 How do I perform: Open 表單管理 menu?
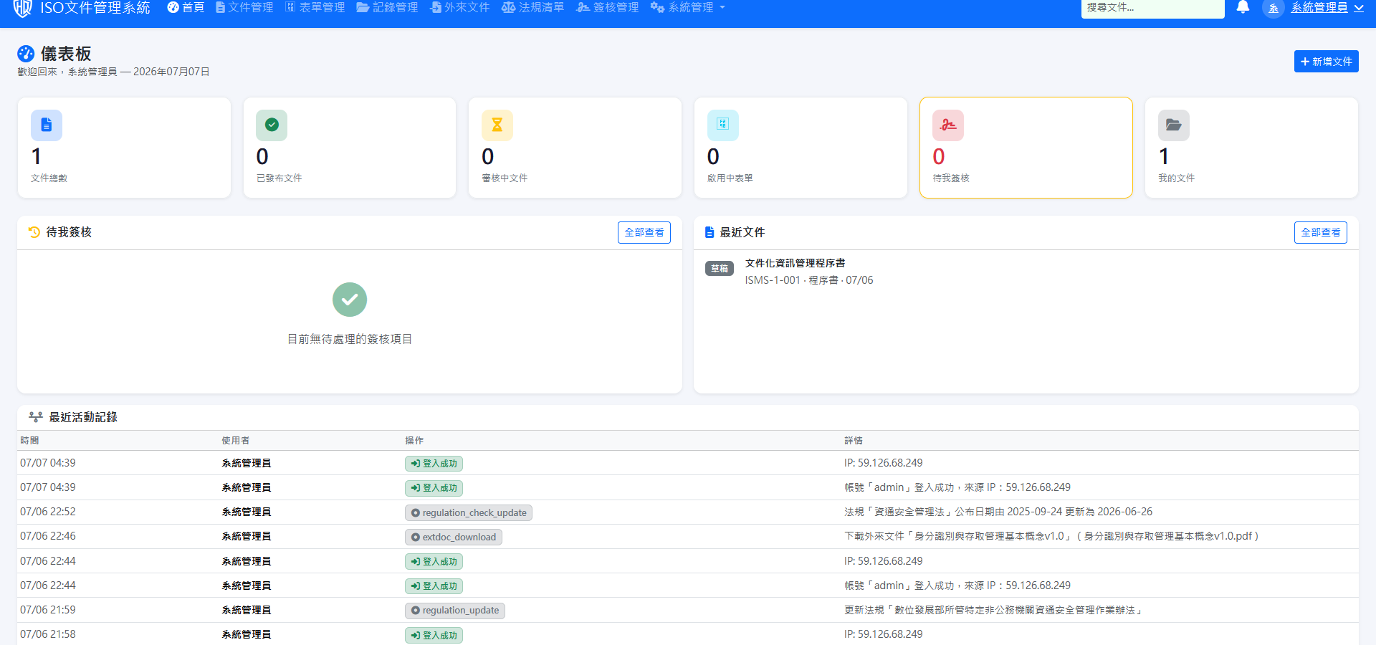[x=315, y=7]
